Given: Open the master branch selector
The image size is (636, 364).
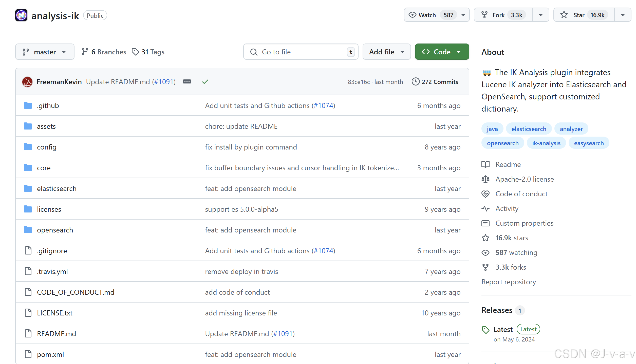Looking at the screenshot, I should tap(45, 52).
